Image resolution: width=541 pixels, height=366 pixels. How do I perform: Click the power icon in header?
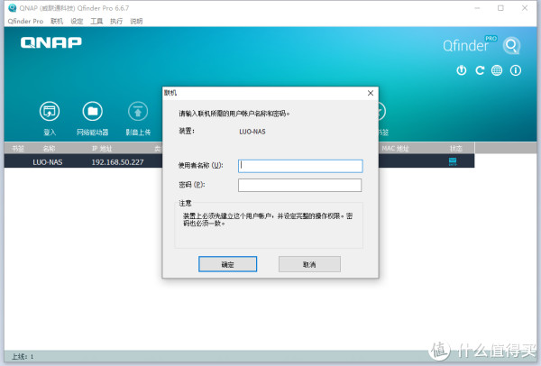[x=462, y=70]
